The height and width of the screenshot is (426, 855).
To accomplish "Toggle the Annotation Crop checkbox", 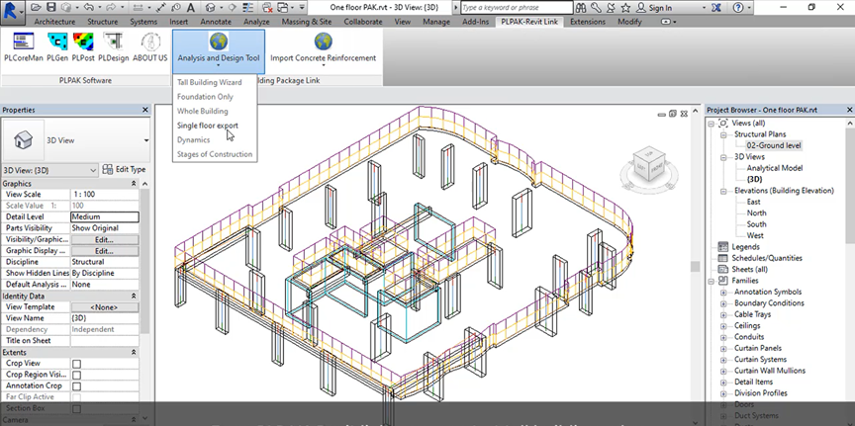I will pos(77,386).
